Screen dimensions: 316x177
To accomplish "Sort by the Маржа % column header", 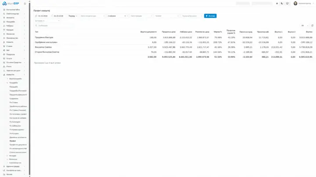I will (x=218, y=32).
